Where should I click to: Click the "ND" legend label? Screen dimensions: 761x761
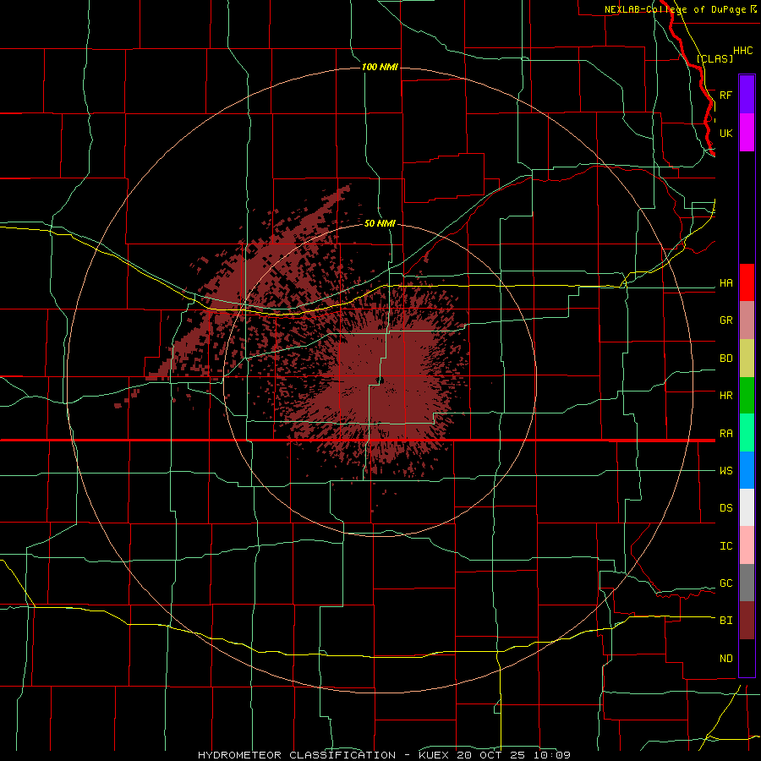[725, 659]
